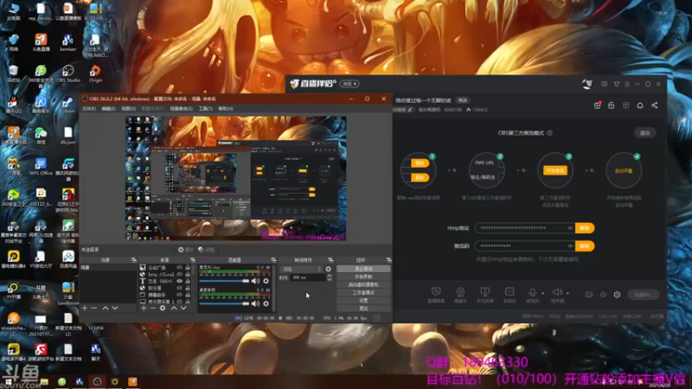Viewport: 692px width, 389px height.
Task: Pop out the Scenes dock panel
Action: point(133,260)
